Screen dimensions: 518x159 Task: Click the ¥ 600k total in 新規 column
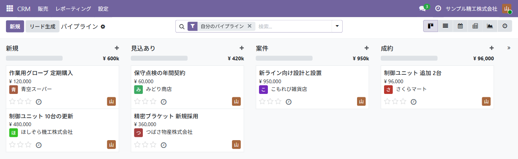pos(111,58)
